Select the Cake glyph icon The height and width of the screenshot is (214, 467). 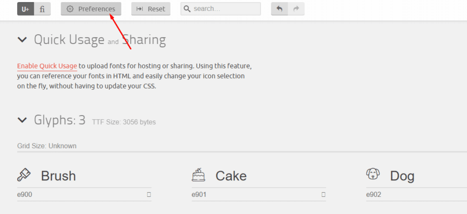coord(198,175)
